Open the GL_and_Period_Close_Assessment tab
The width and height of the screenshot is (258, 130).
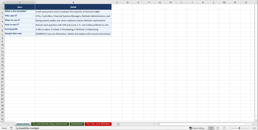click(50, 124)
